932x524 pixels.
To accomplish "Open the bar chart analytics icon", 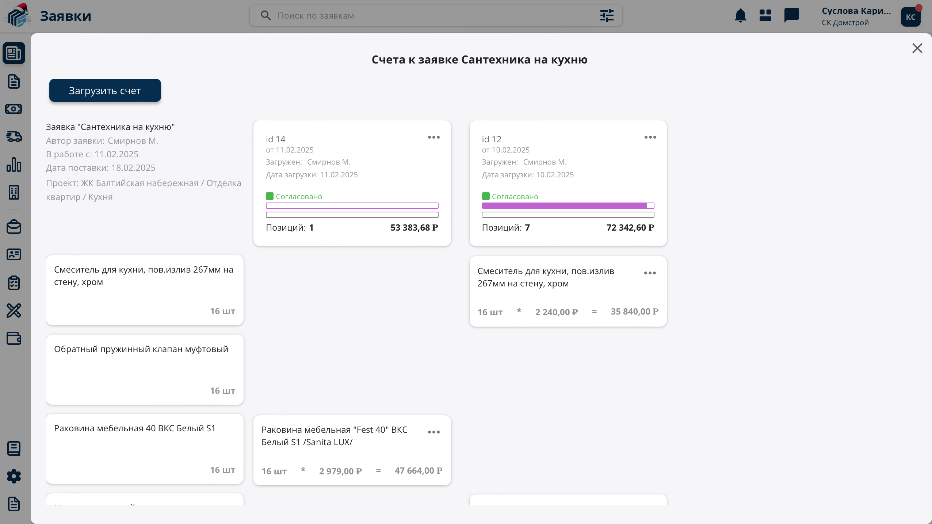I will tap(14, 165).
